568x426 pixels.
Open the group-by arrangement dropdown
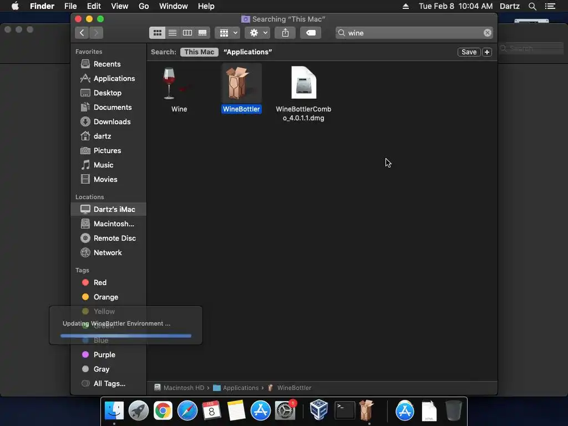(227, 33)
